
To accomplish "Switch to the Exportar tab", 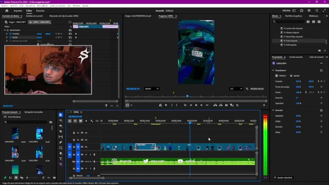I will pos(40,11).
